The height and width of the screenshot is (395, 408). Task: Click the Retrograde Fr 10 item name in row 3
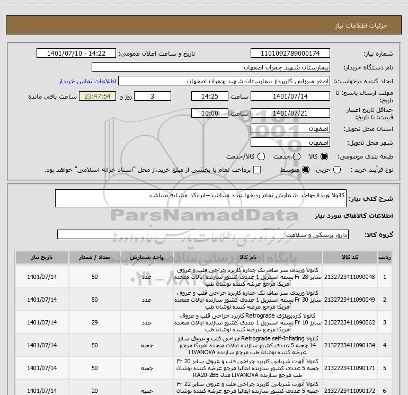248,322
